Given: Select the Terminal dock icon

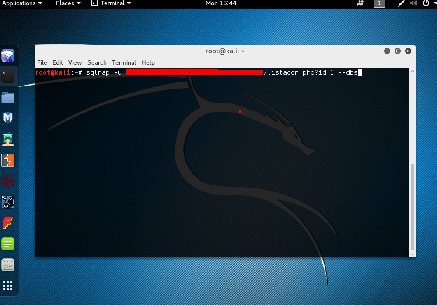Looking at the screenshot, I should coord(8,76).
